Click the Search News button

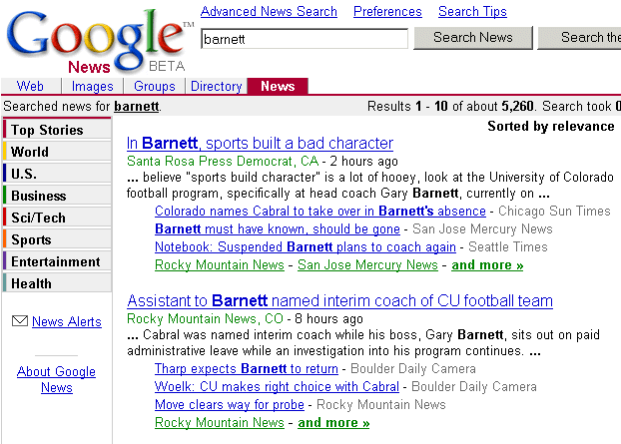click(473, 38)
